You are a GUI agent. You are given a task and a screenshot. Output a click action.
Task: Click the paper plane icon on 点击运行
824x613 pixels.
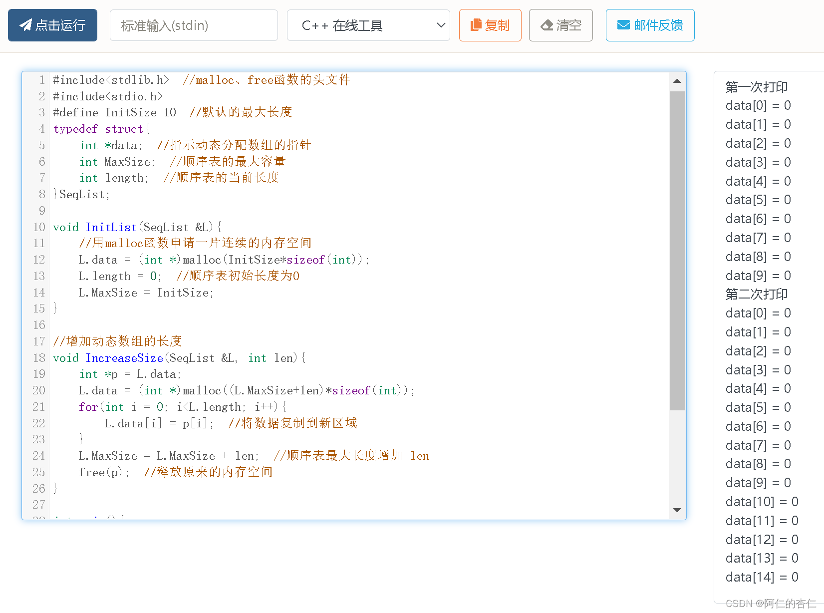tap(25, 25)
